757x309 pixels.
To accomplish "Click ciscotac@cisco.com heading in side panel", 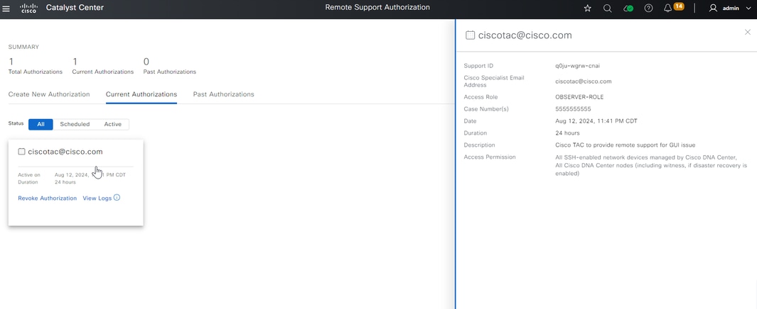I will click(x=525, y=35).
